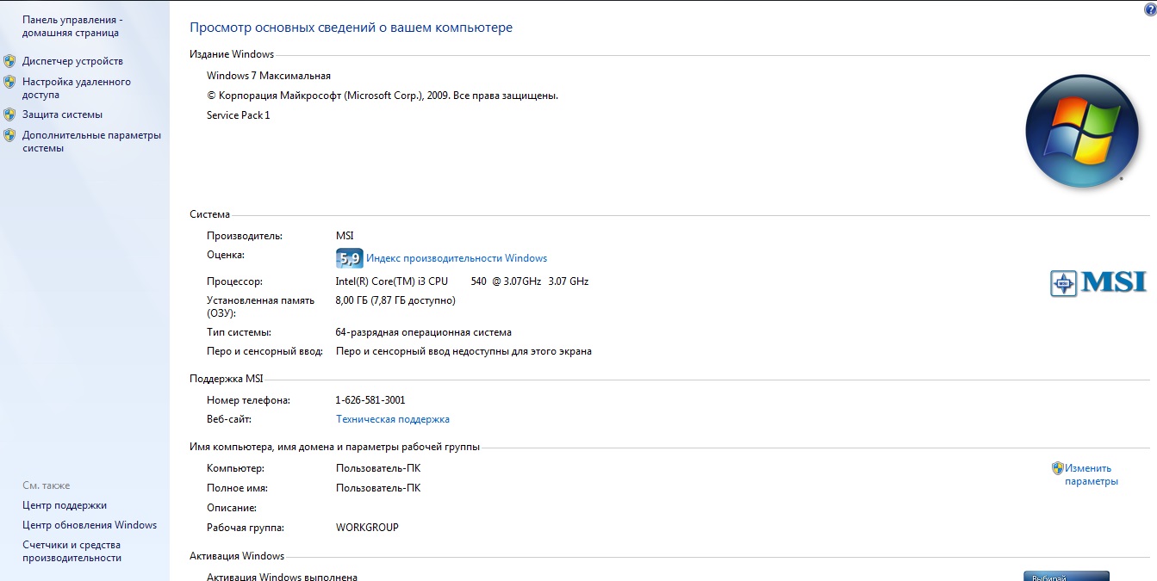The width and height of the screenshot is (1157, 581).
Task: Open the help question mark icon
Action: [x=1149, y=8]
